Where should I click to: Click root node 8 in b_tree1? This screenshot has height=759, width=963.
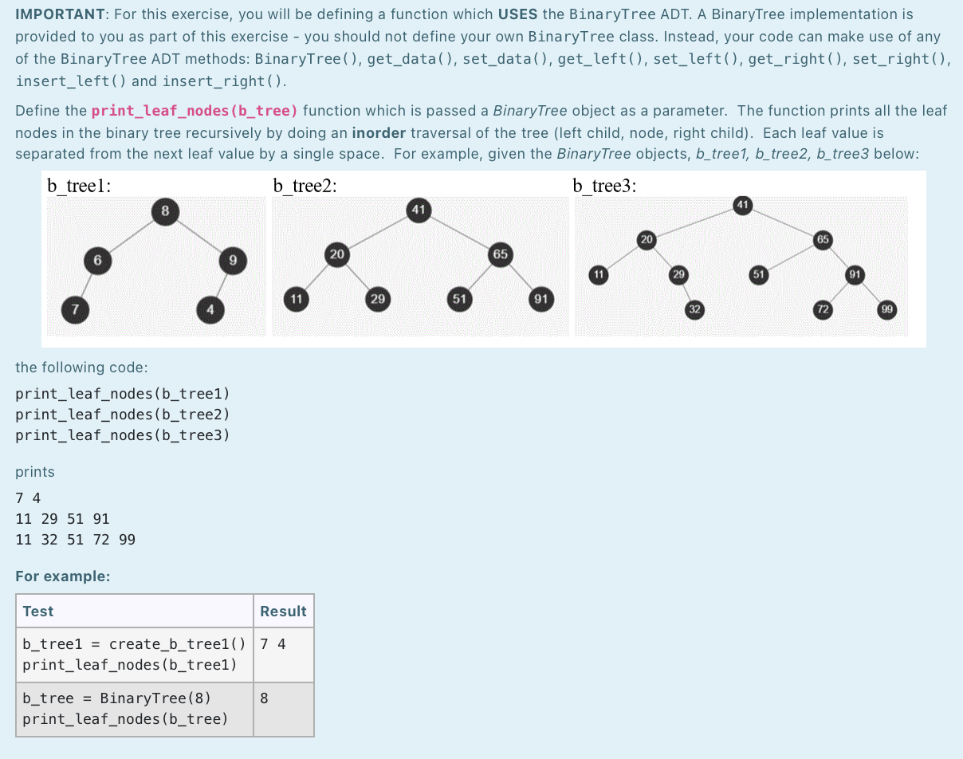tap(164, 211)
